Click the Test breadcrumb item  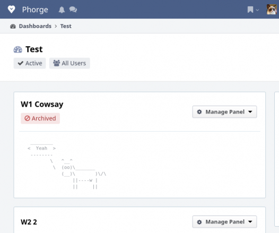66,26
